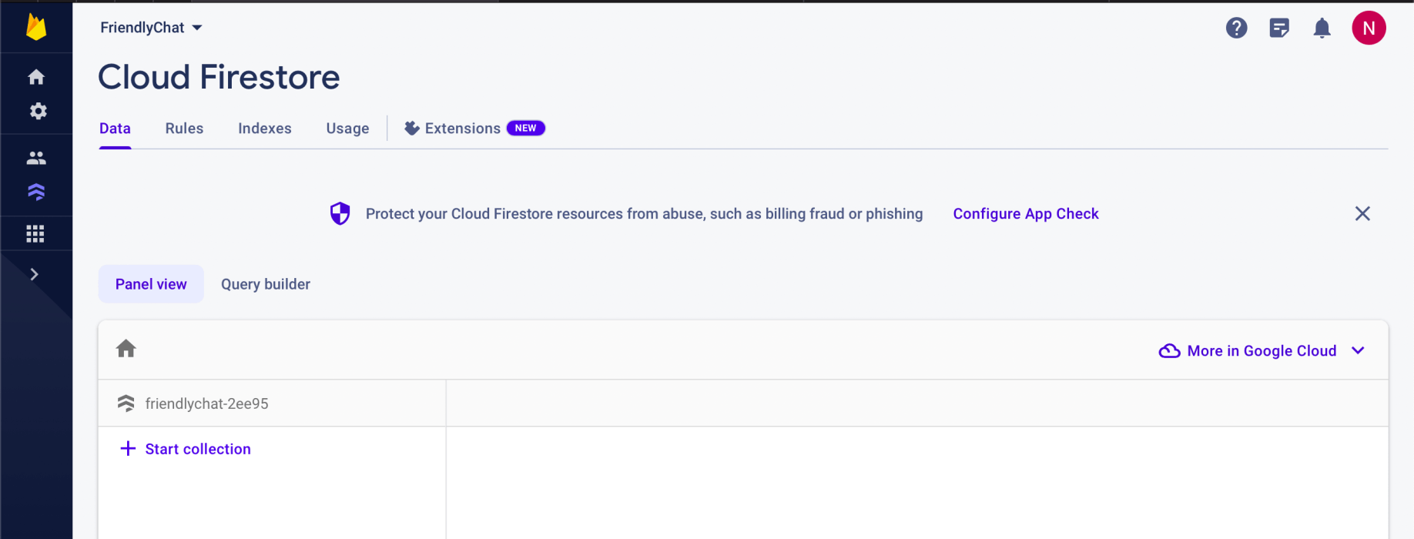1414x539 pixels.
Task: Switch to the Rules tab
Action: 184,129
